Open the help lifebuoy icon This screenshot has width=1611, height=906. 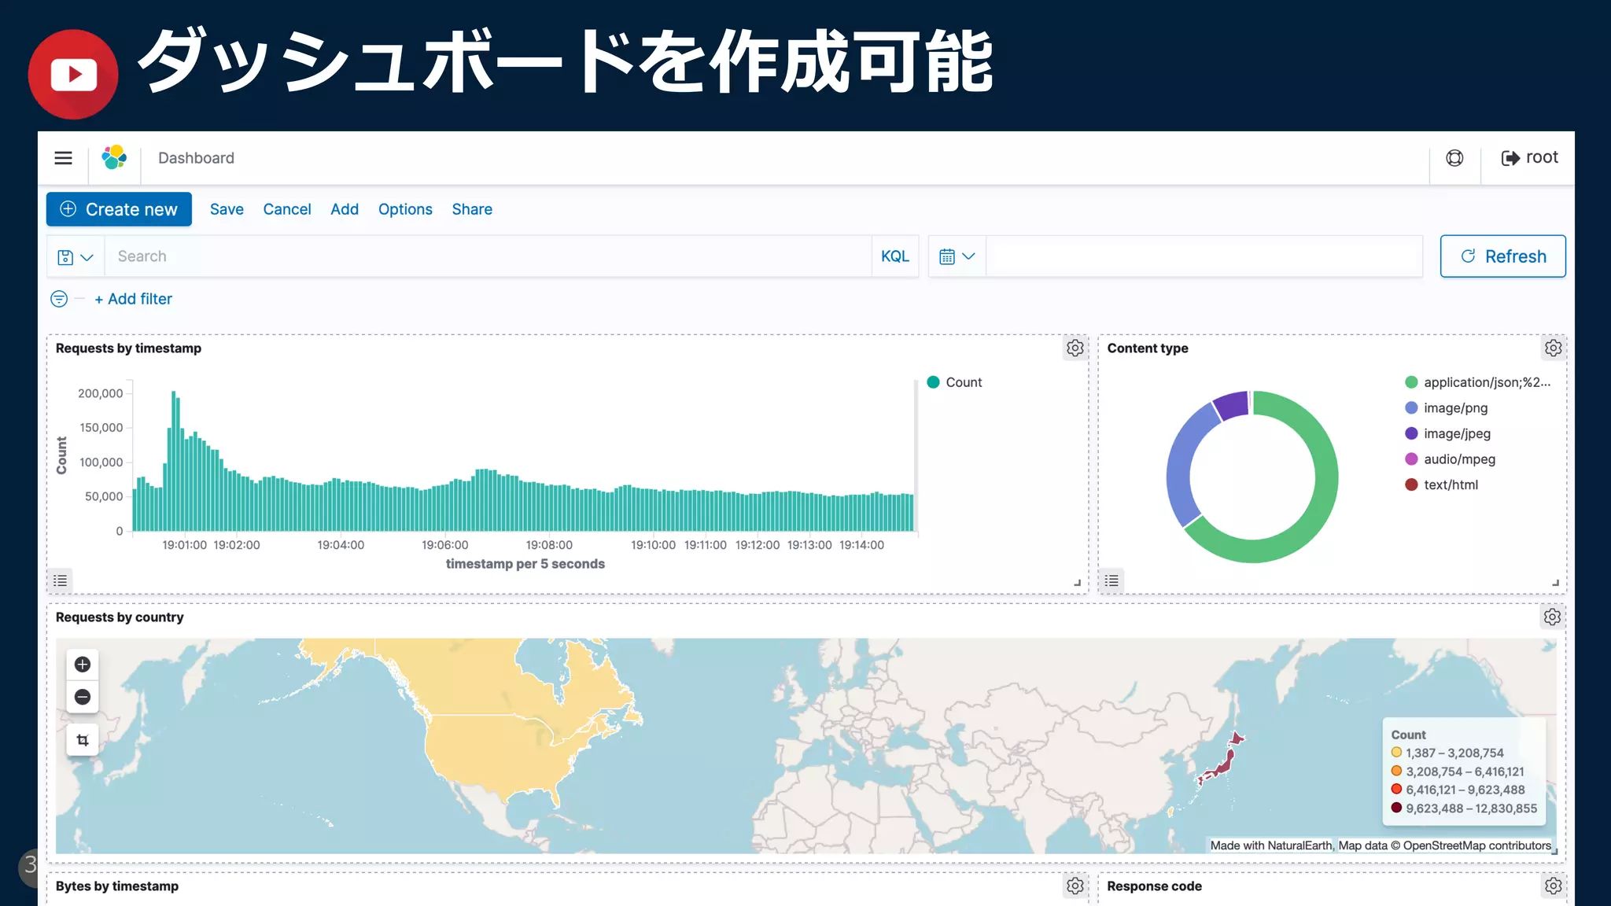coord(1454,158)
